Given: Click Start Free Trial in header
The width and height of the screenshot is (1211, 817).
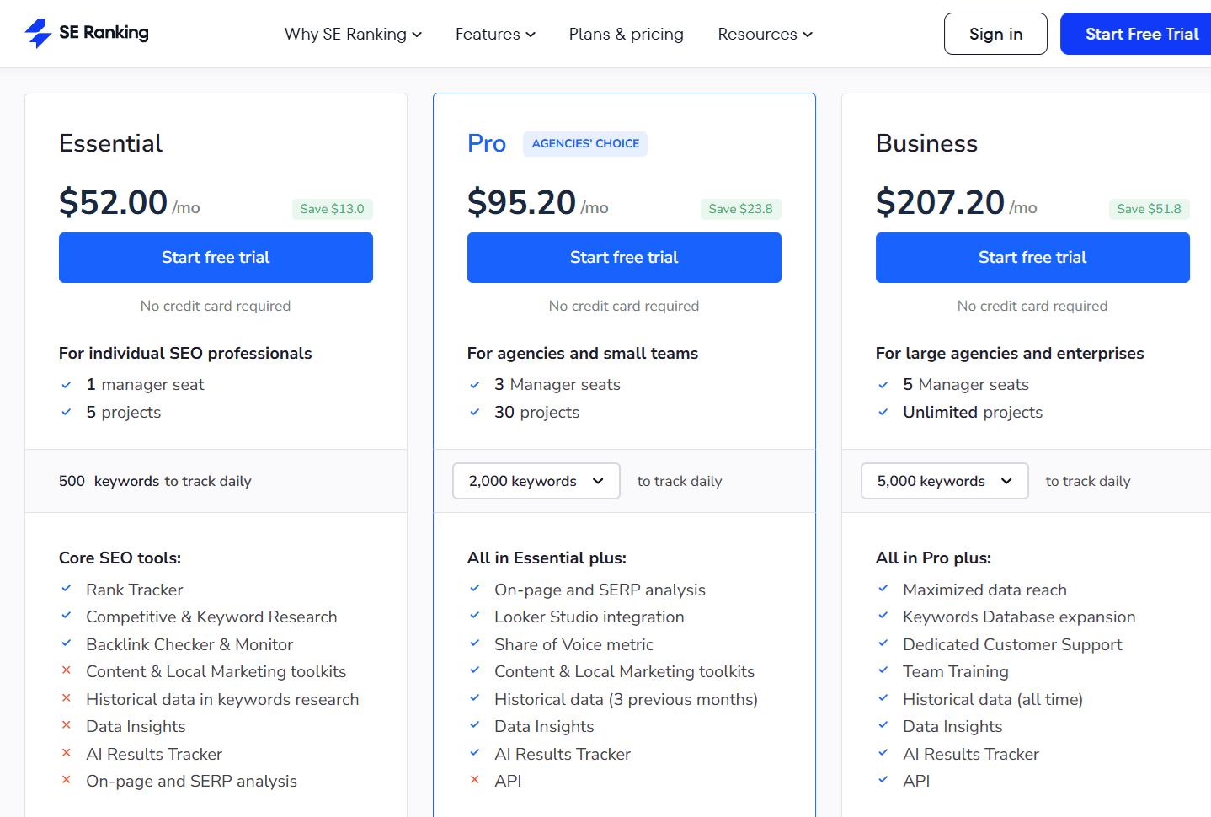Looking at the screenshot, I should pyautogui.click(x=1135, y=34).
